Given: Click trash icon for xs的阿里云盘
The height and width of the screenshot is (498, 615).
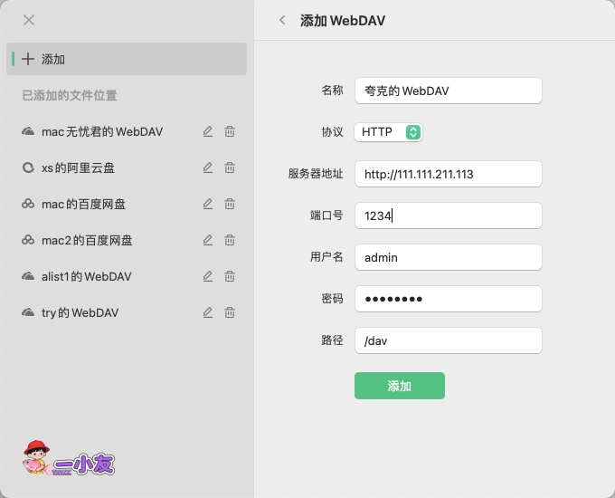Looking at the screenshot, I should pos(230,168).
